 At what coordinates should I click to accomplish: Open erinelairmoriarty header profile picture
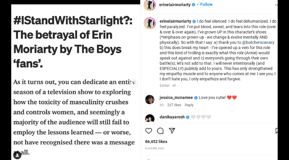coord(149,5)
